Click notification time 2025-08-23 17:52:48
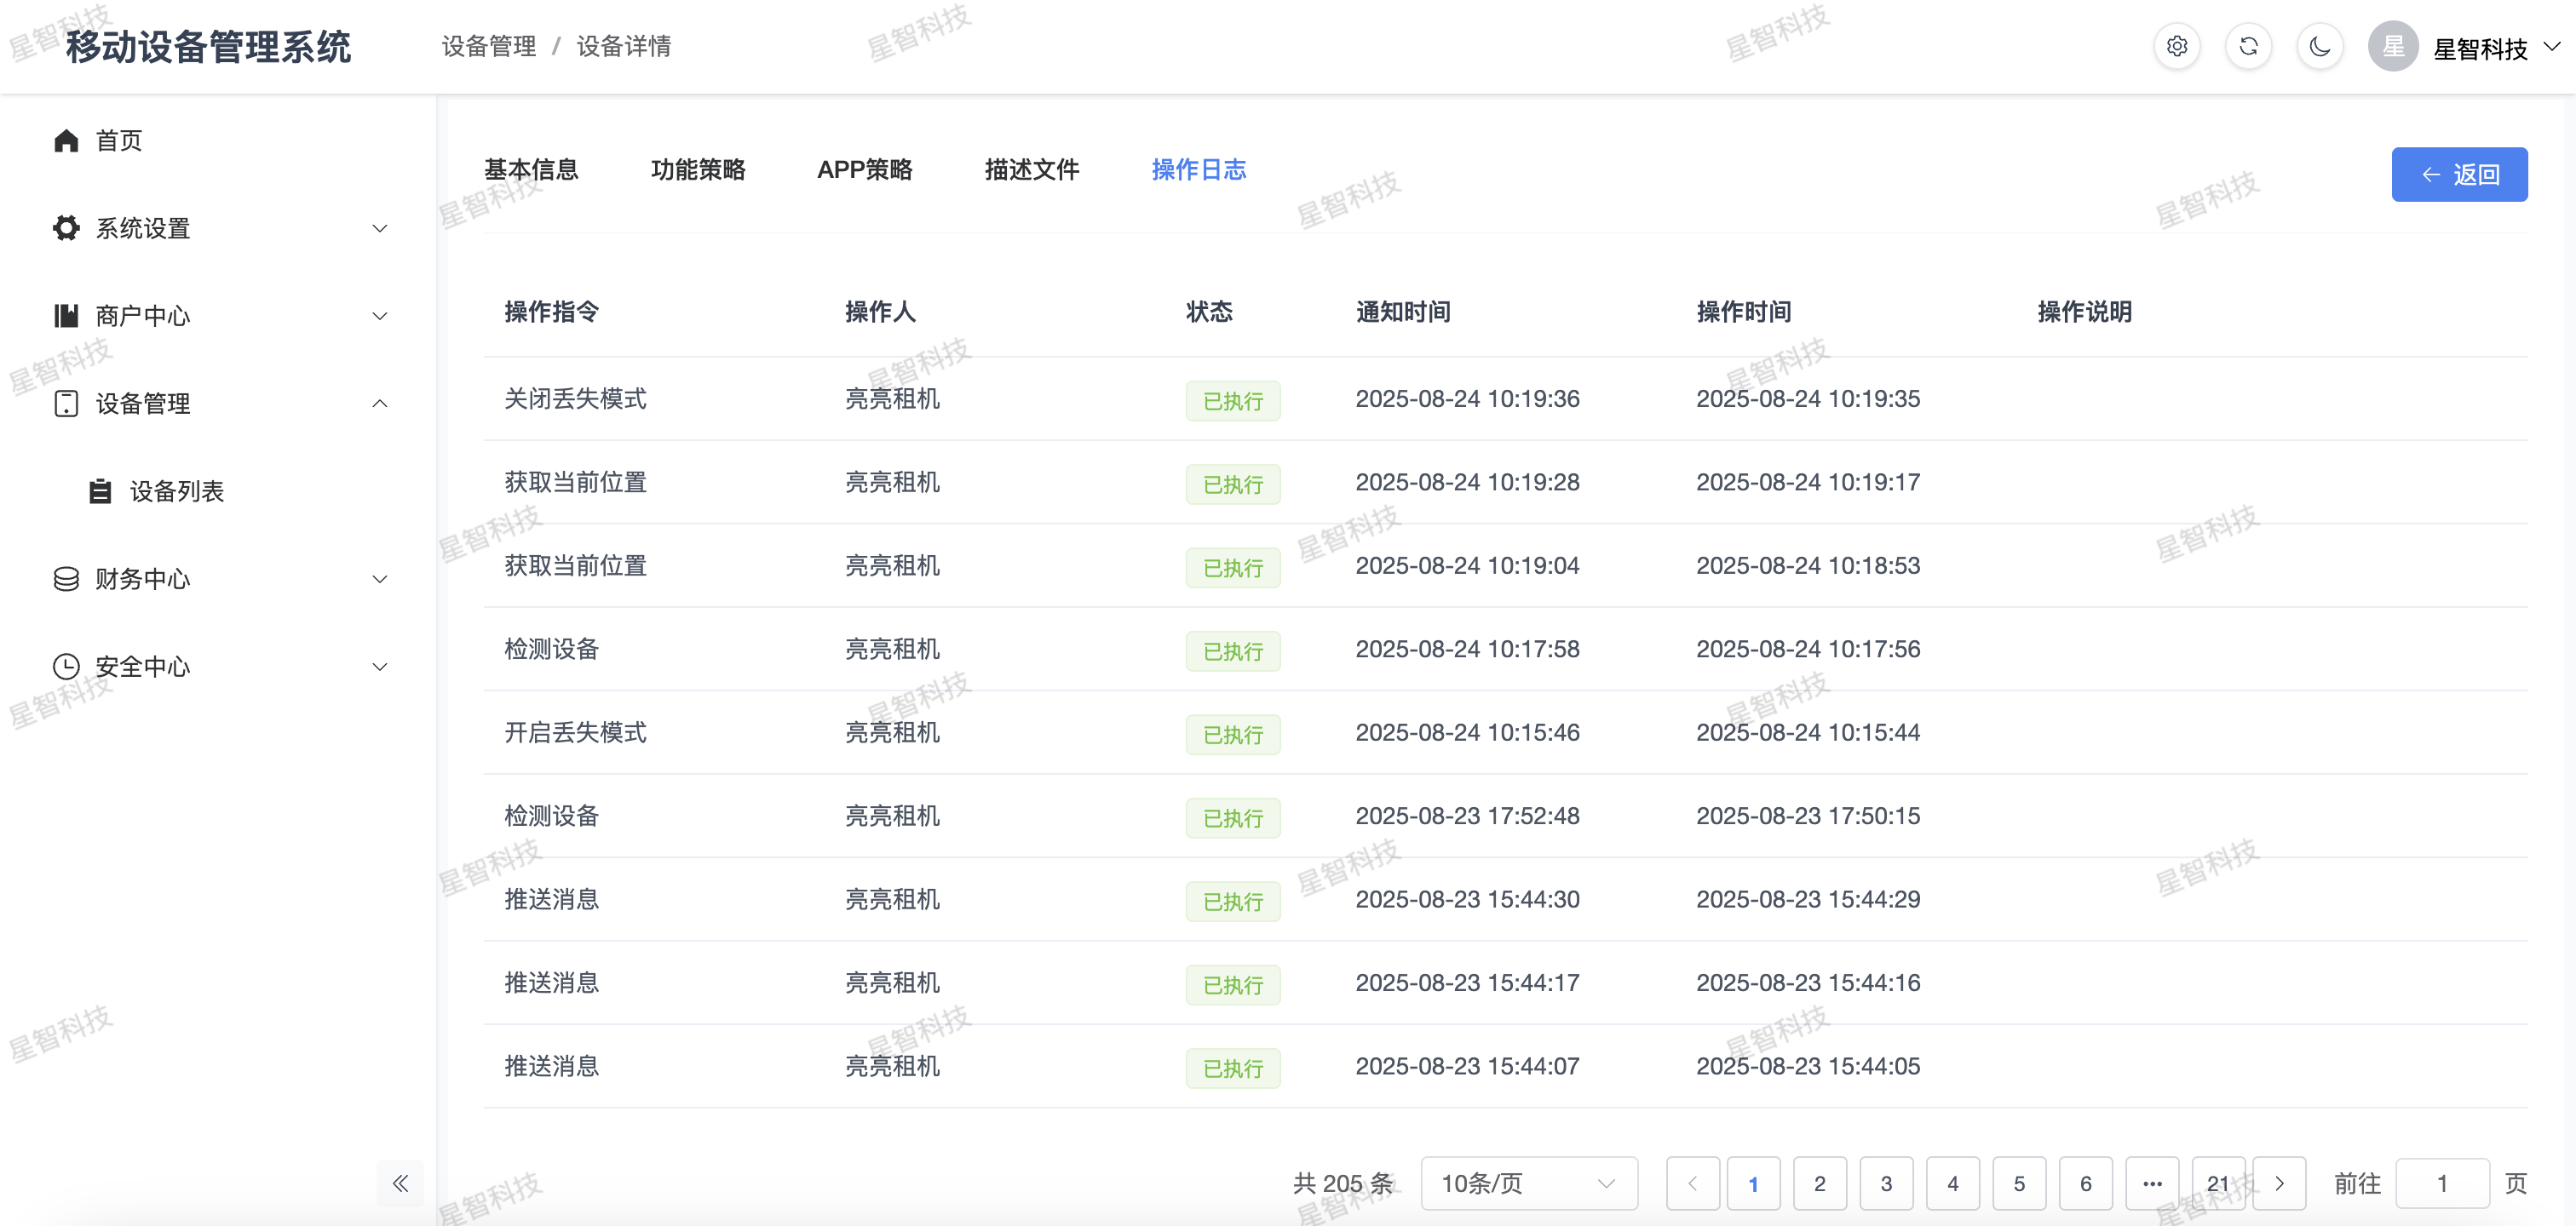This screenshot has height=1226, width=2576. (1467, 816)
